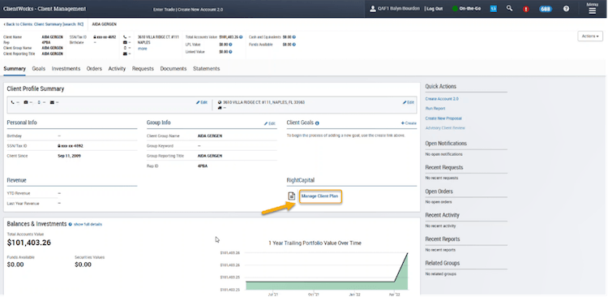
Task: Click the Rep ID value 4PBA
Action: (202, 166)
